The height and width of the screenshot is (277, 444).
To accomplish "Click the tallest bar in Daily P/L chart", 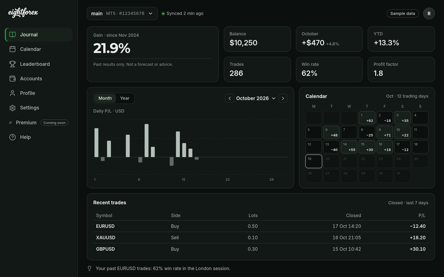I will click(146, 141).
